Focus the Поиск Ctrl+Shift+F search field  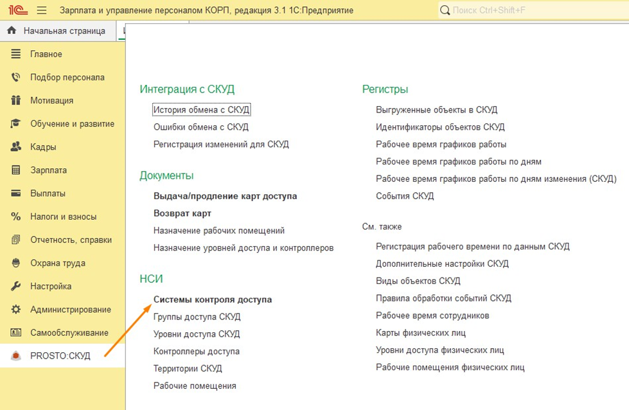pos(533,10)
